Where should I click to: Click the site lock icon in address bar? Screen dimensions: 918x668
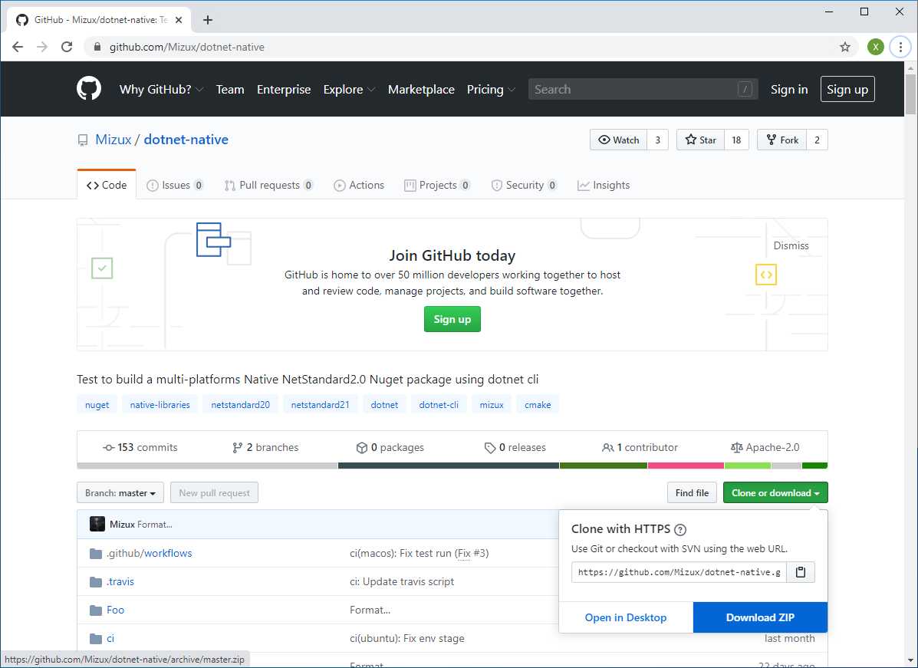coord(97,47)
